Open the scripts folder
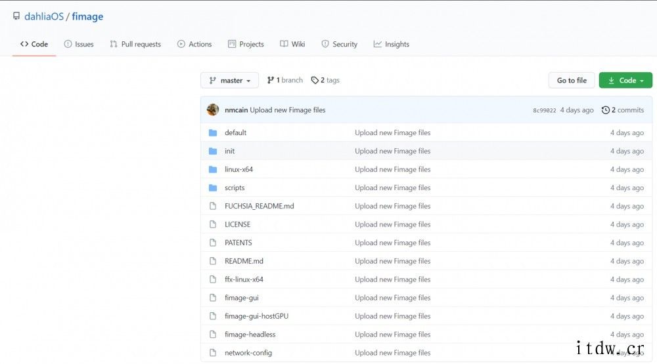This screenshot has width=657, height=364. coord(235,188)
